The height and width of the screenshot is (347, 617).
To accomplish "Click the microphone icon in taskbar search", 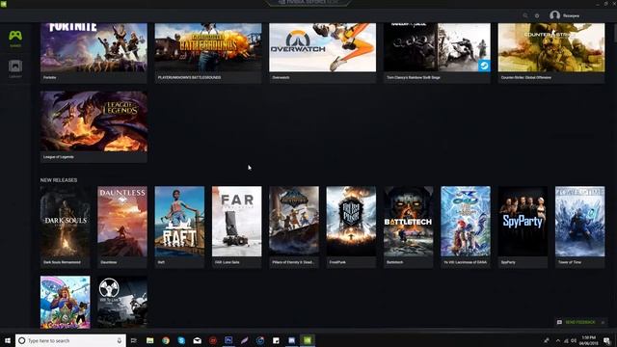I will click(x=120, y=340).
